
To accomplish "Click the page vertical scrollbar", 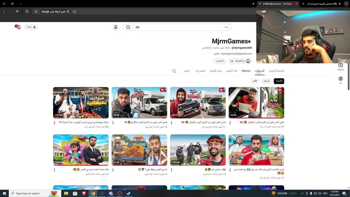I will tap(348, 76).
